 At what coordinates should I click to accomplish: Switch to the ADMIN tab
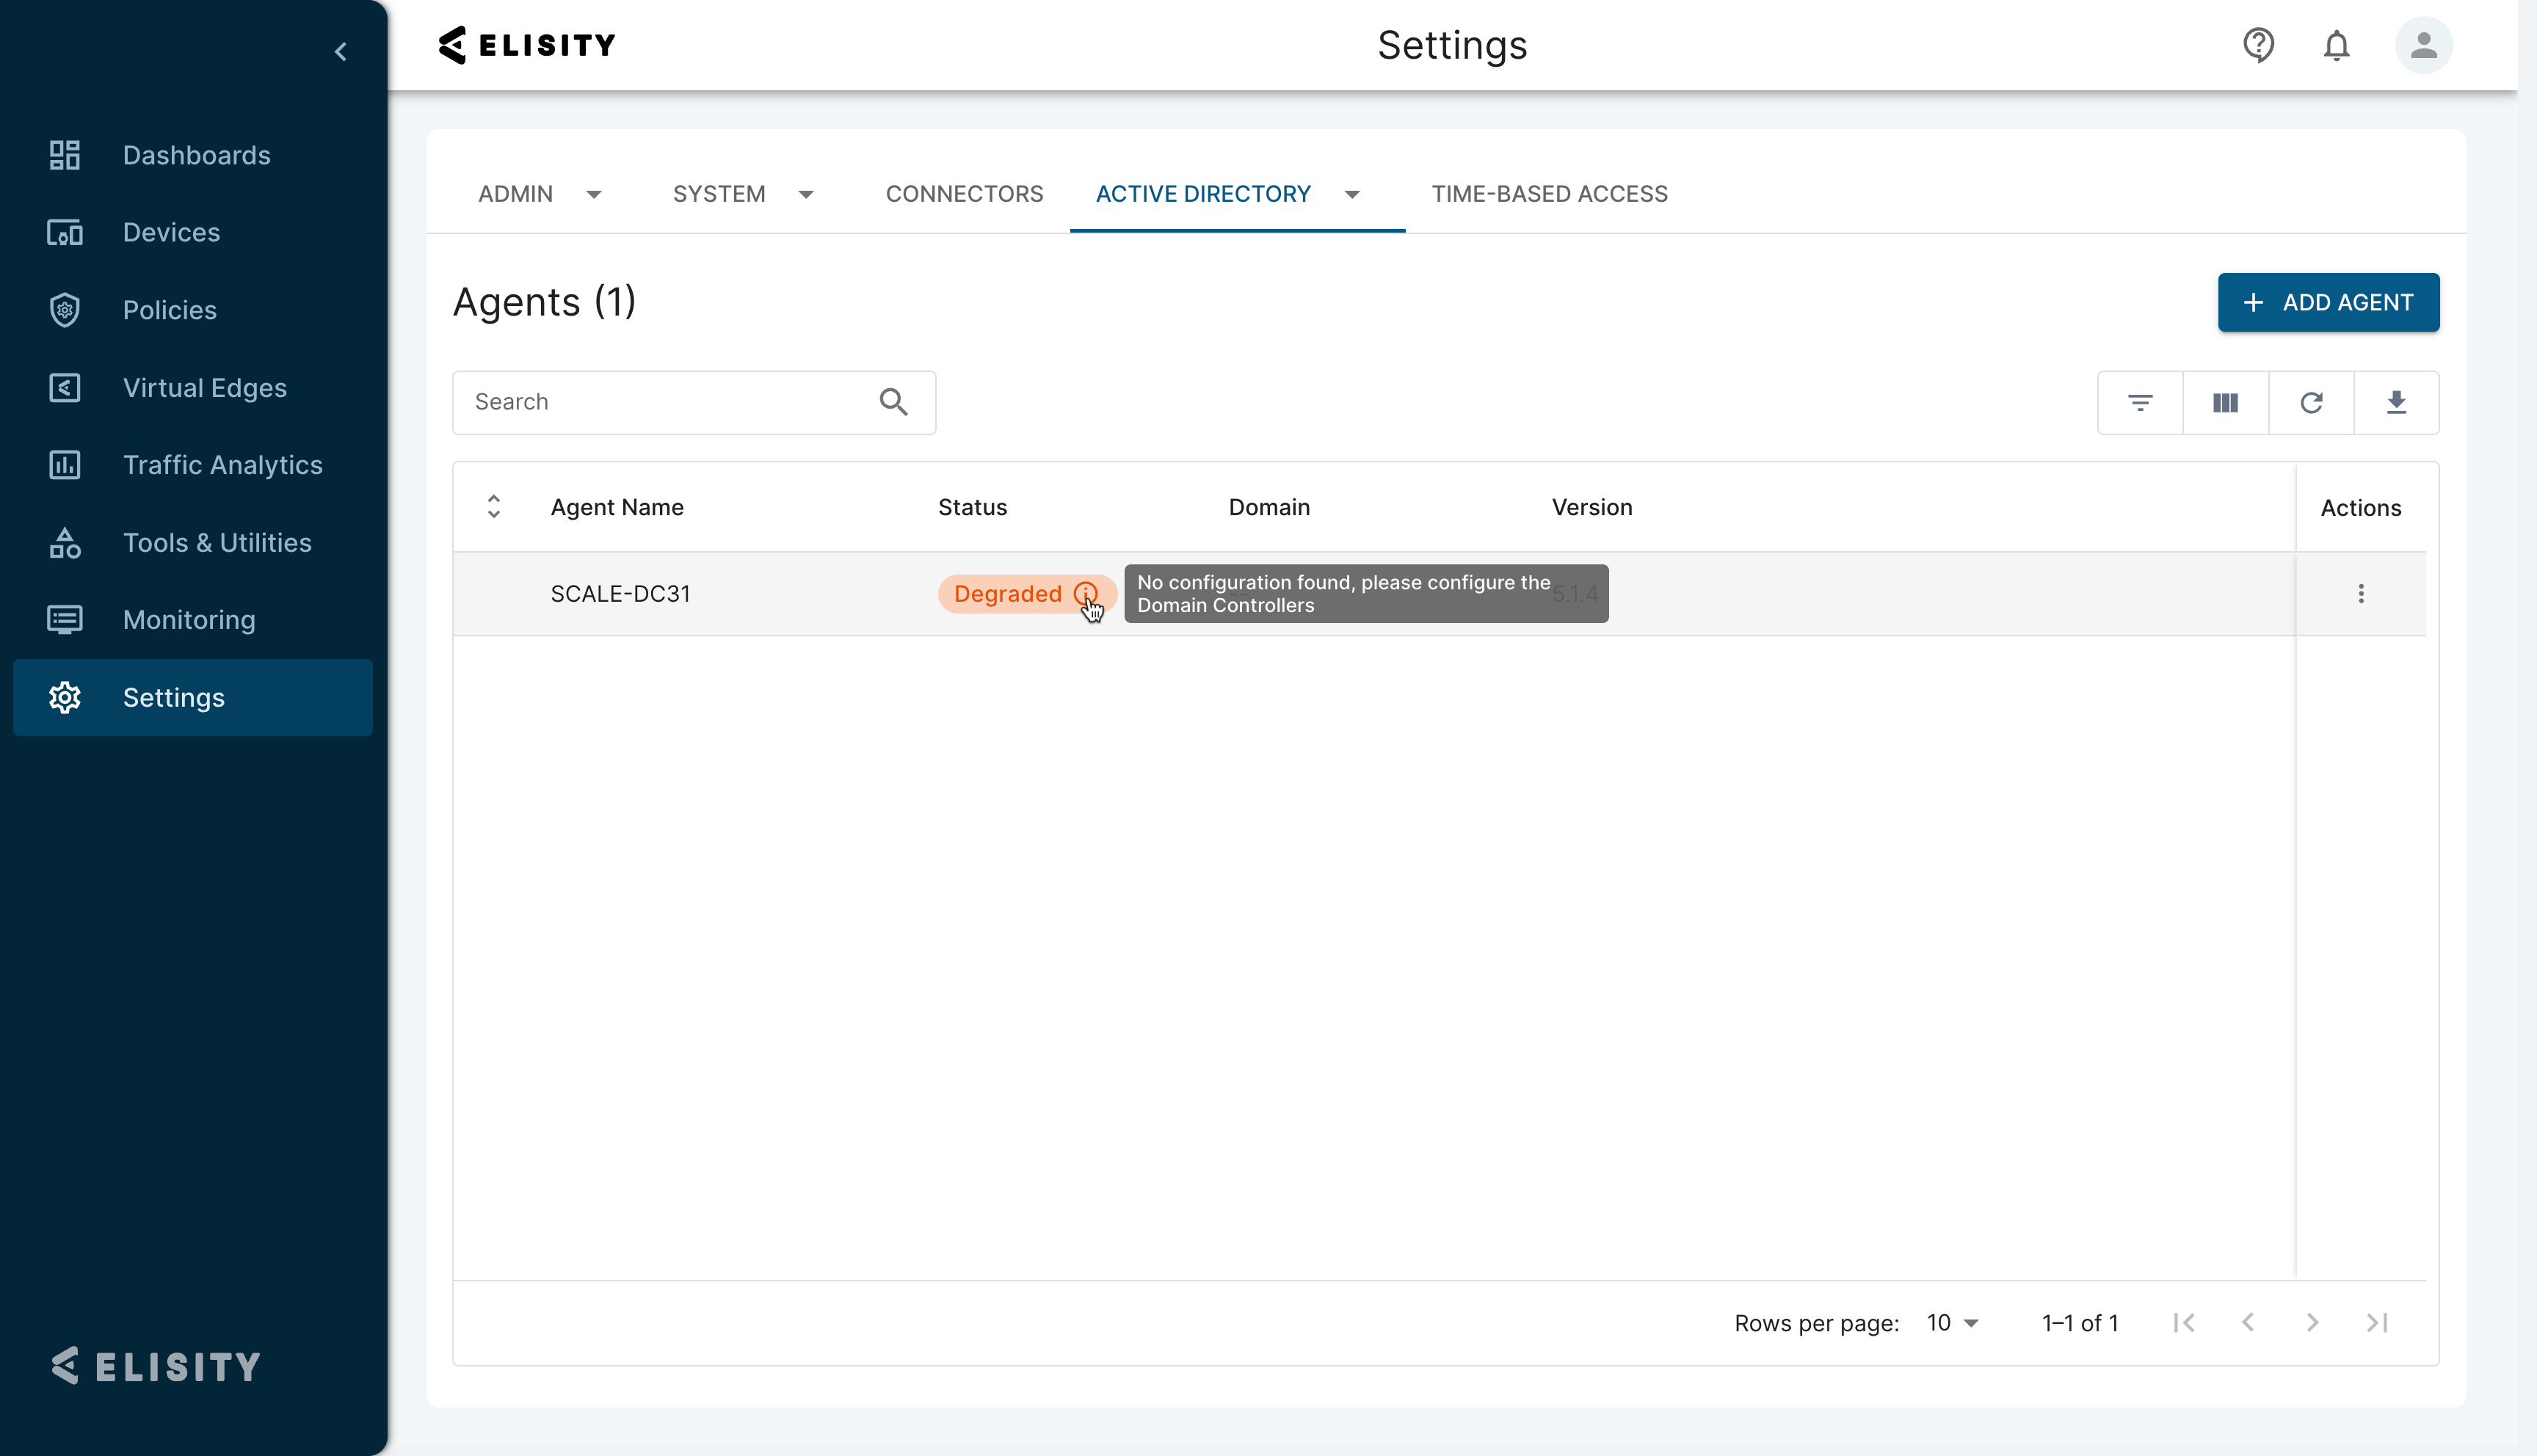click(515, 194)
